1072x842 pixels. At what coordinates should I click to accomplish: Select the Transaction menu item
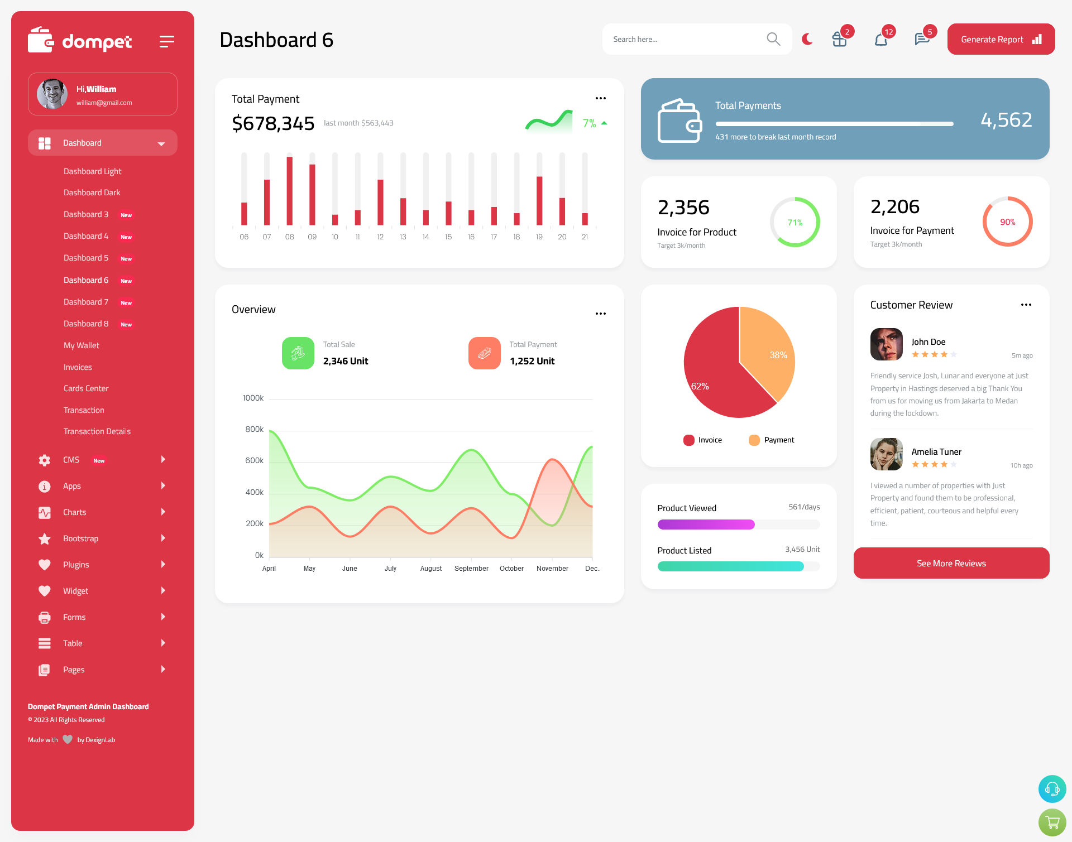[x=84, y=410]
